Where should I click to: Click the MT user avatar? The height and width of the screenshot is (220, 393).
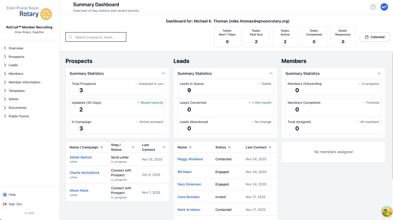(384, 7)
